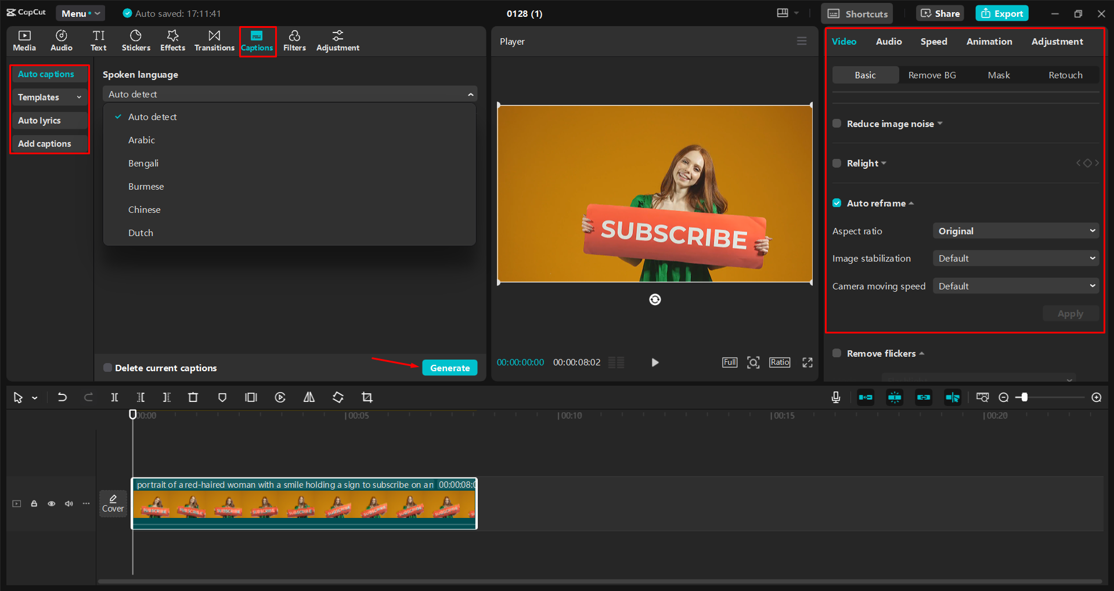Enable the Delete current captions checkbox
This screenshot has width=1114, height=591.
pyautogui.click(x=107, y=367)
